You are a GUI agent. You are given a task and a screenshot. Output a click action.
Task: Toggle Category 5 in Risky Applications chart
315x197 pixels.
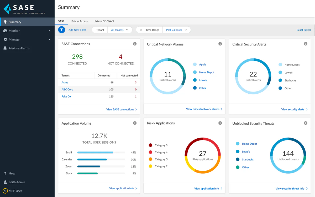click(161, 145)
